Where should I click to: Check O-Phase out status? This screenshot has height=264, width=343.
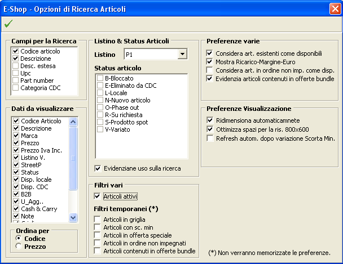[100, 108]
